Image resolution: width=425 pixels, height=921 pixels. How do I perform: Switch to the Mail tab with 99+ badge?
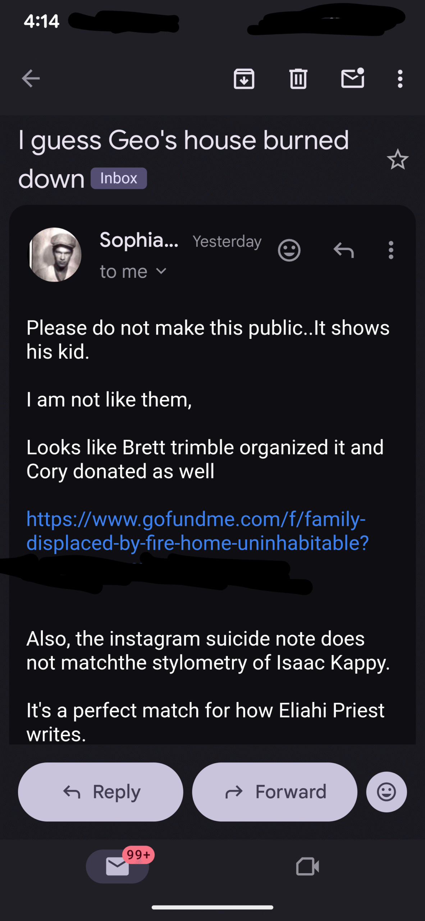coord(118,866)
